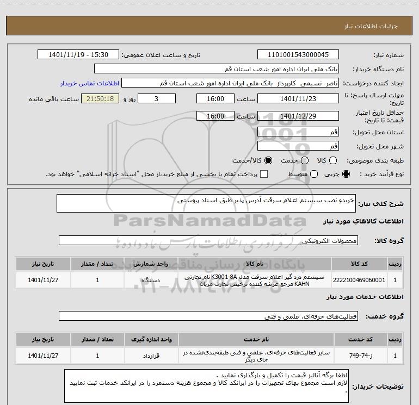Image resolution: width=419 pixels, height=405 pixels.
Task: Click the دستگاه unit cell
Action: click(151, 280)
